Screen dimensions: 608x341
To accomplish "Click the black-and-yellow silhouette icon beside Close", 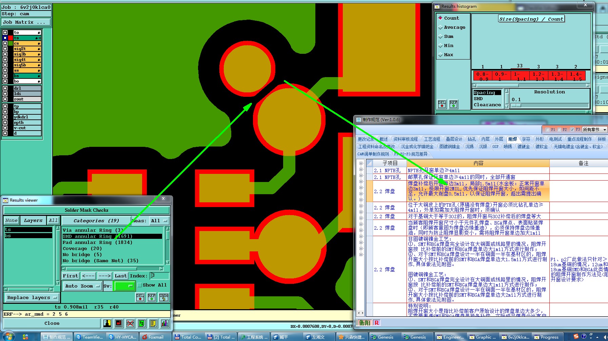I will (107, 323).
